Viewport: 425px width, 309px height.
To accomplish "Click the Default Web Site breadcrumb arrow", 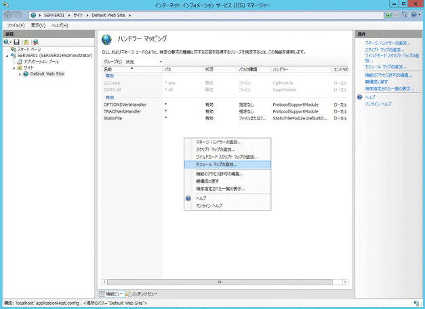I will [130, 16].
